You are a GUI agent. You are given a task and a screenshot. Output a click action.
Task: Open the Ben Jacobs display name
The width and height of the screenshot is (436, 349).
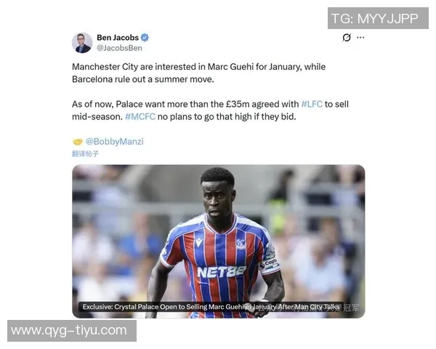[x=118, y=37]
